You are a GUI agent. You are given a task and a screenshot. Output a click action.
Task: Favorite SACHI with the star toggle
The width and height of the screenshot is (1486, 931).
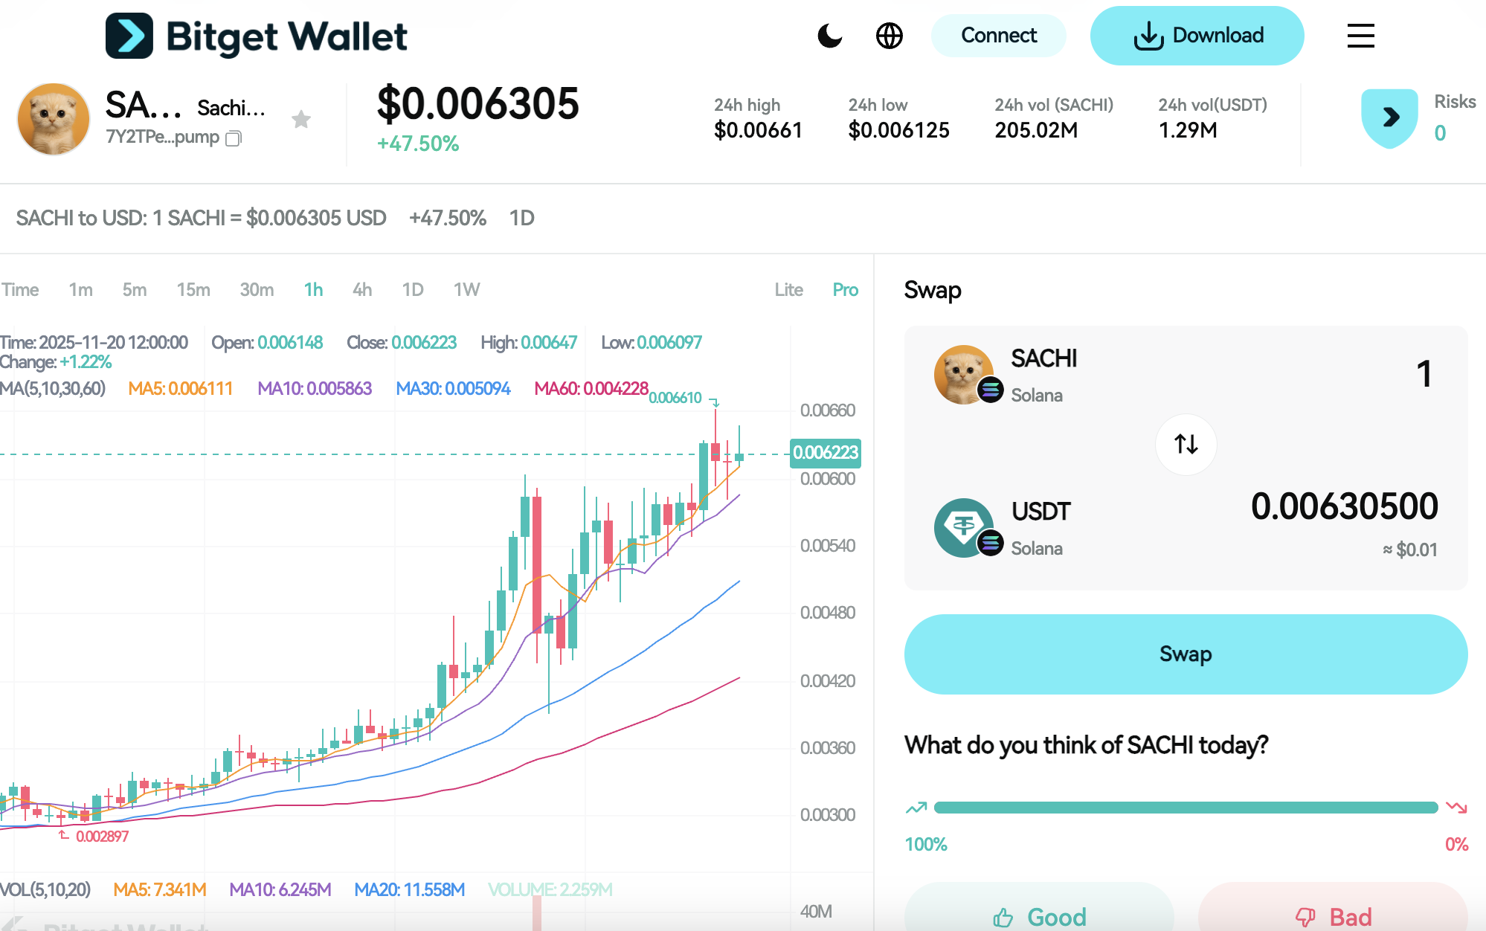tap(301, 119)
